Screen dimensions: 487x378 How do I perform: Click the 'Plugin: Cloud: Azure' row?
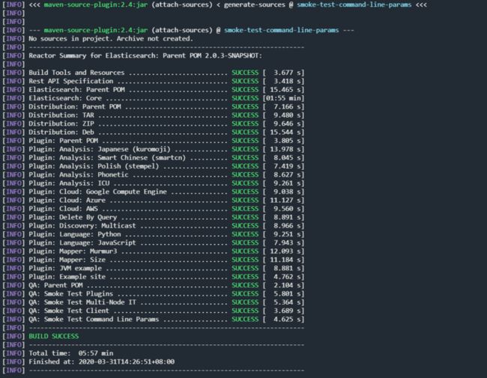click(153, 200)
